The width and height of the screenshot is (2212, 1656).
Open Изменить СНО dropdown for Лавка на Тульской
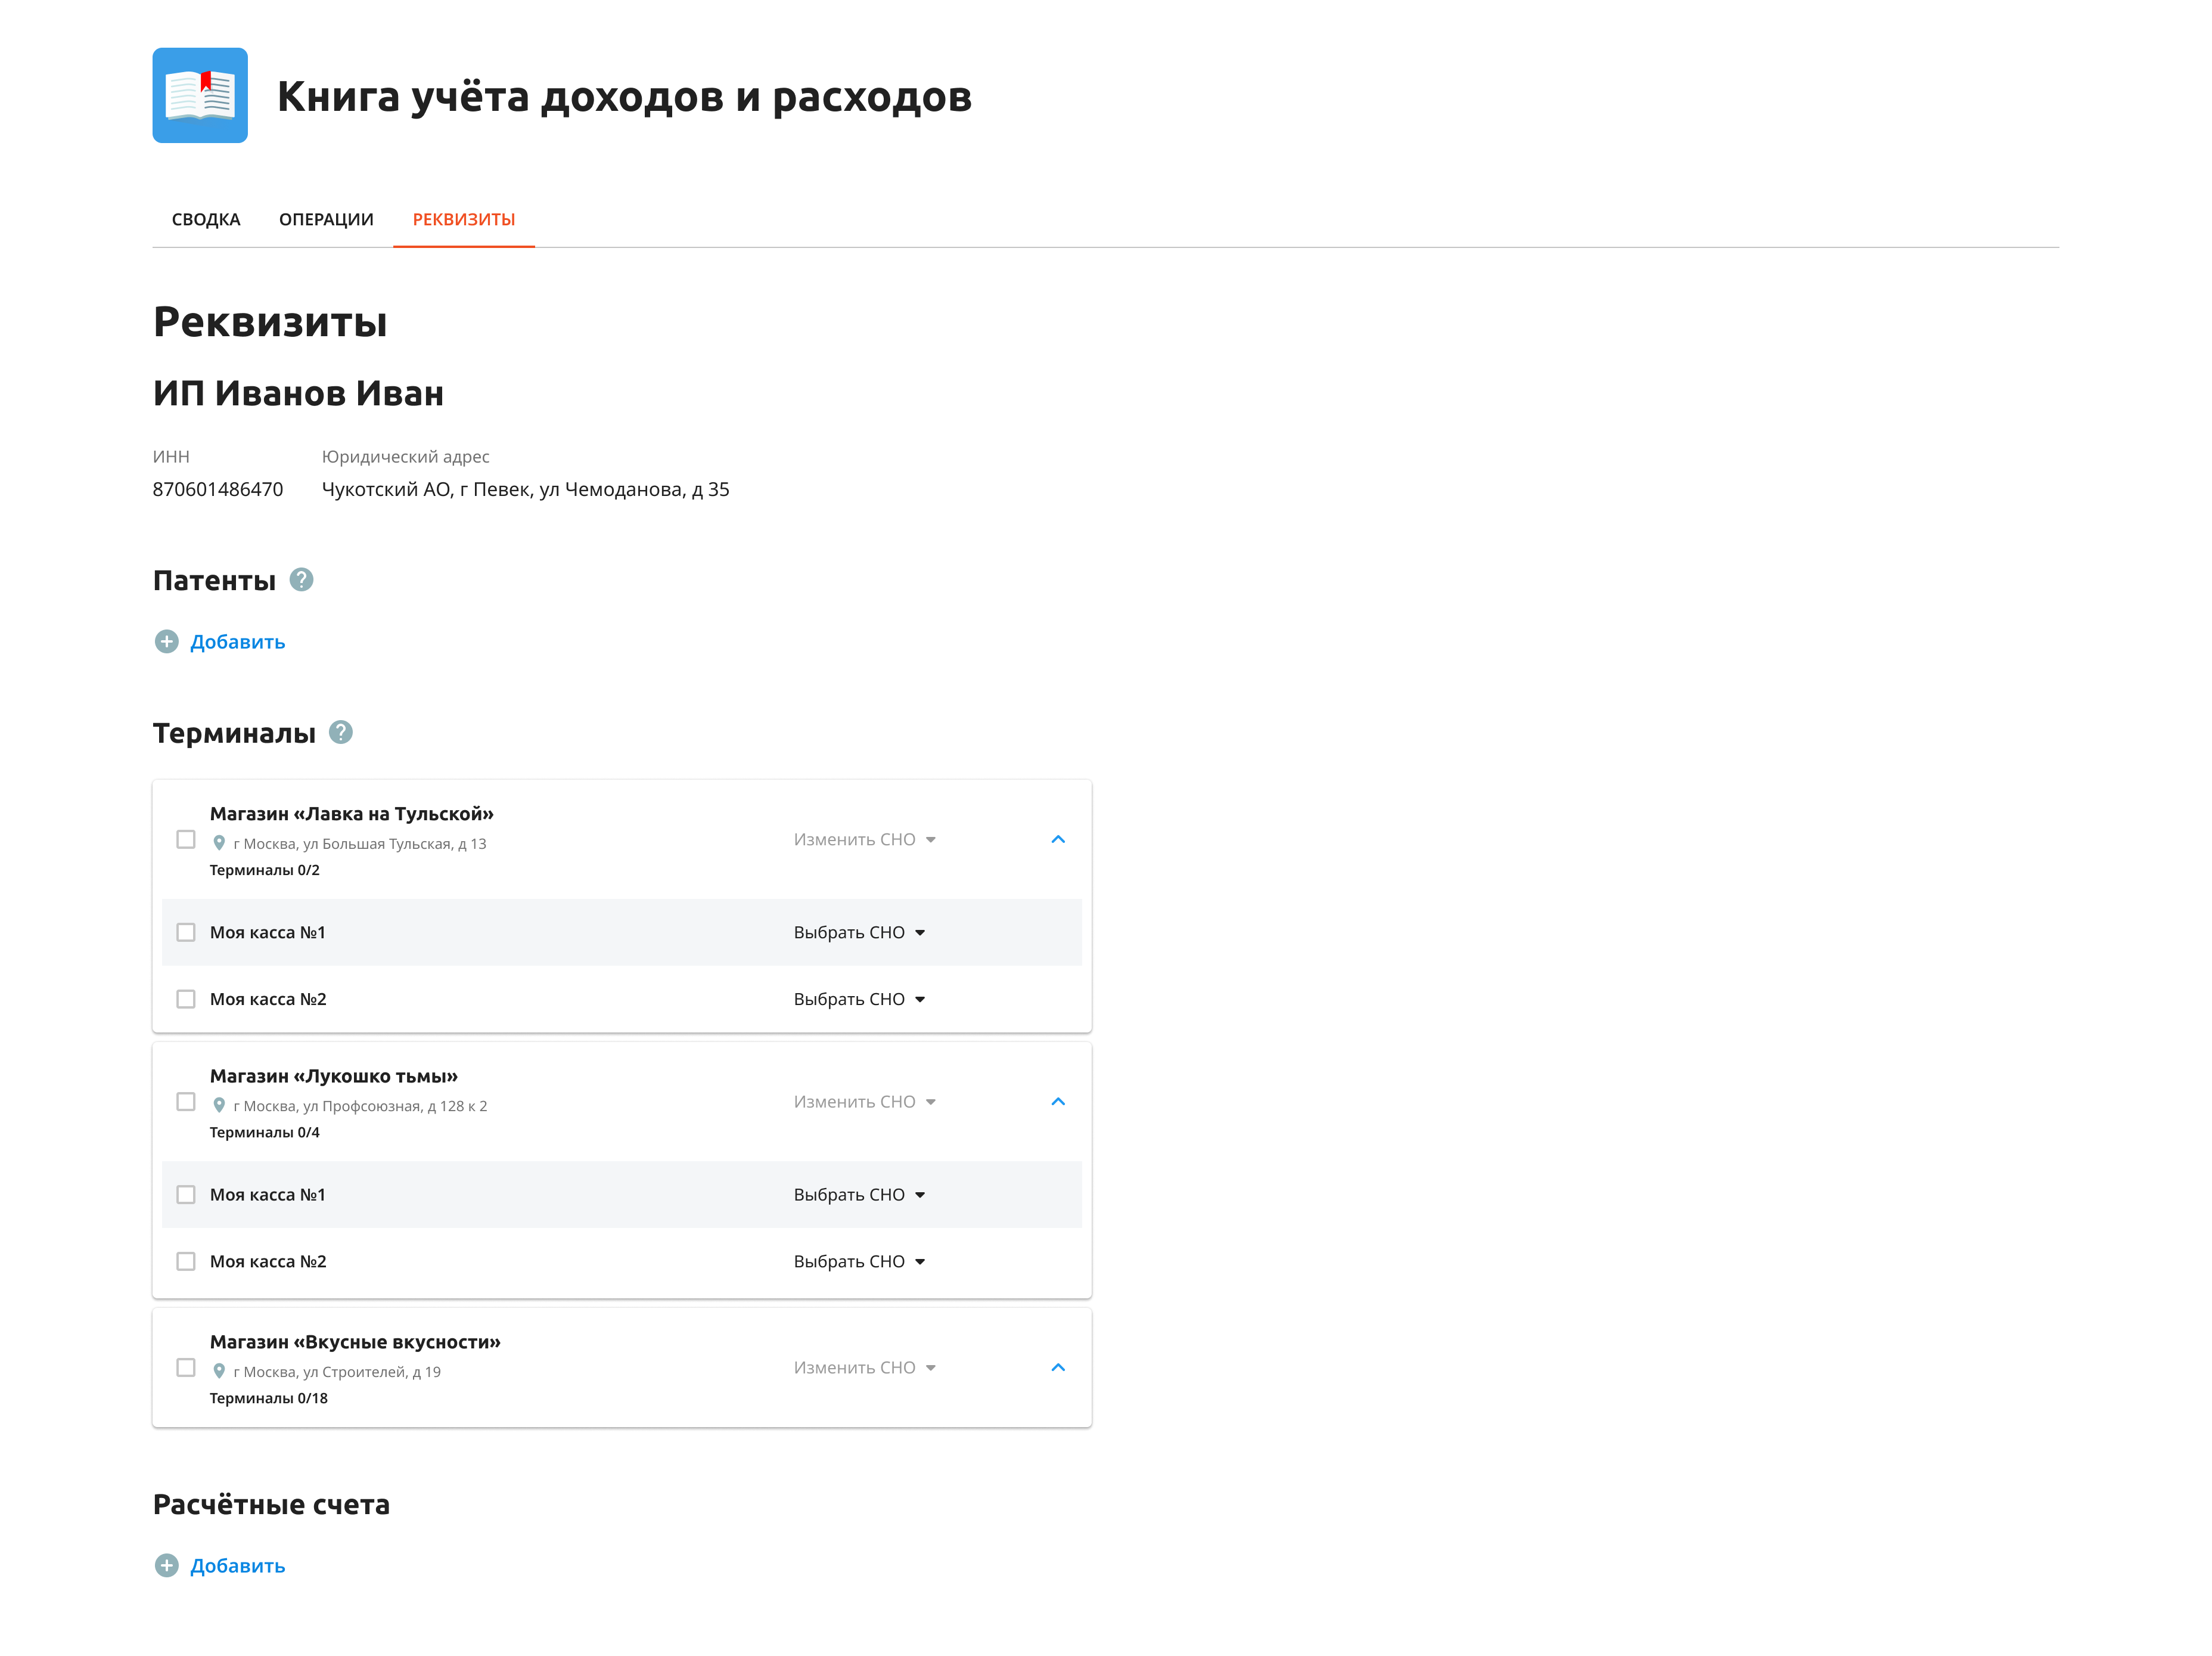coord(865,839)
